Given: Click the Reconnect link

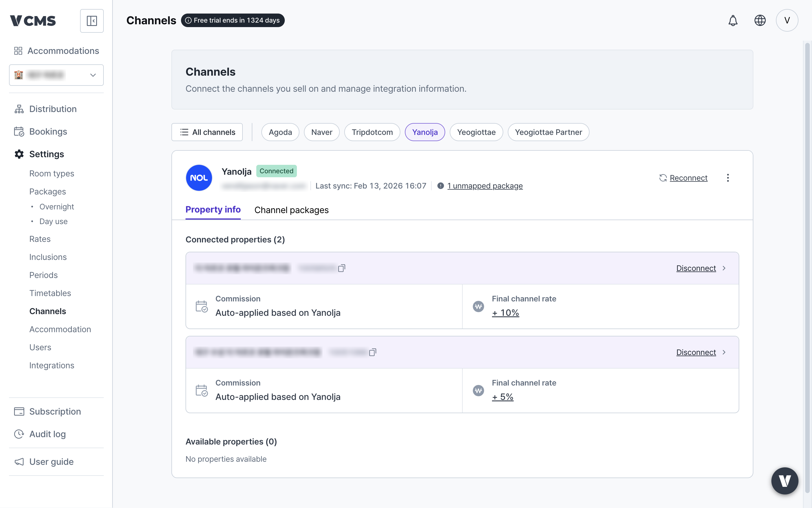Looking at the screenshot, I should click(689, 178).
